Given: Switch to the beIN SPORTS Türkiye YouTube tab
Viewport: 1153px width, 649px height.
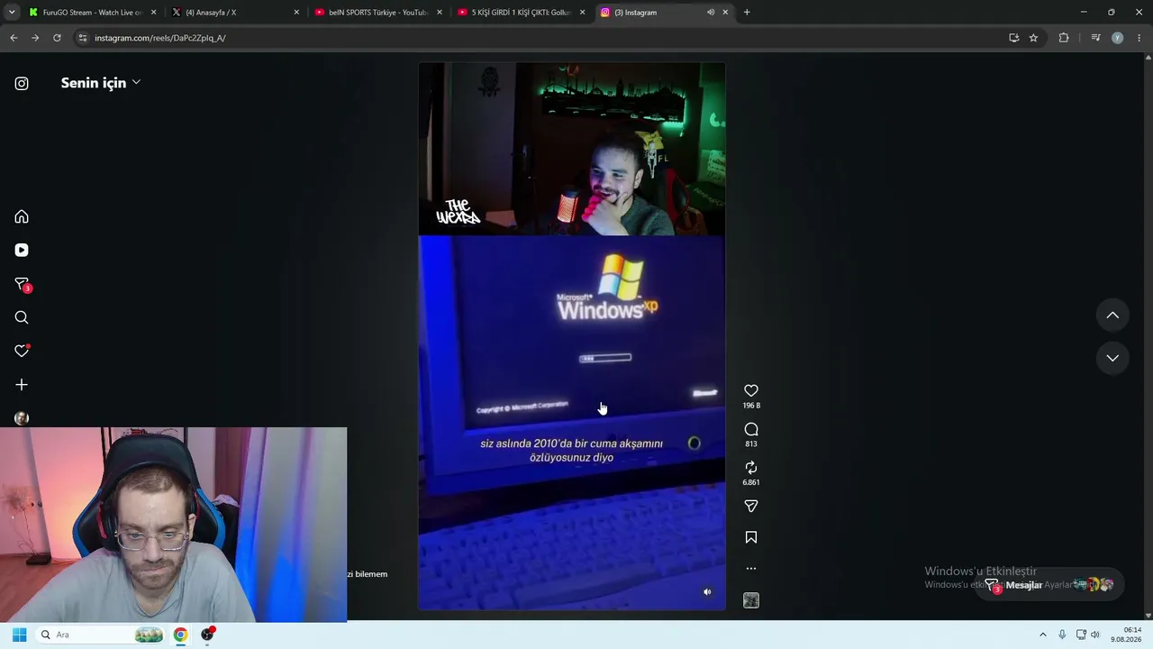Looking at the screenshot, I should [x=377, y=13].
